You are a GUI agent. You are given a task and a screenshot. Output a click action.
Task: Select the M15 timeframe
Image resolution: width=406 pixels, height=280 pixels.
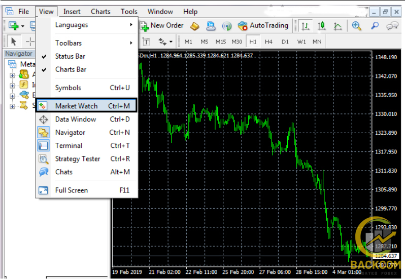point(221,42)
